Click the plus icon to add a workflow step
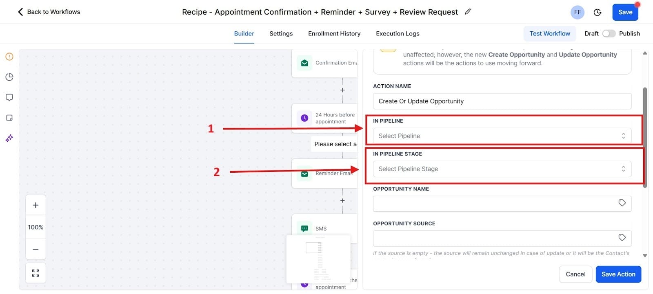Viewport: 653px width, 294px height. (x=342, y=90)
